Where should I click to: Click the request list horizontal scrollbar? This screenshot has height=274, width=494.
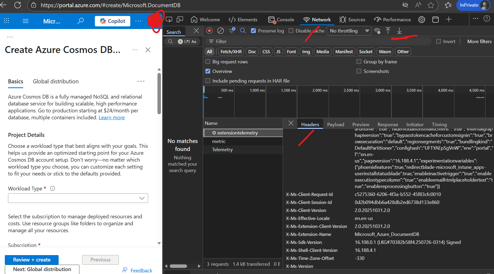(179, 266)
